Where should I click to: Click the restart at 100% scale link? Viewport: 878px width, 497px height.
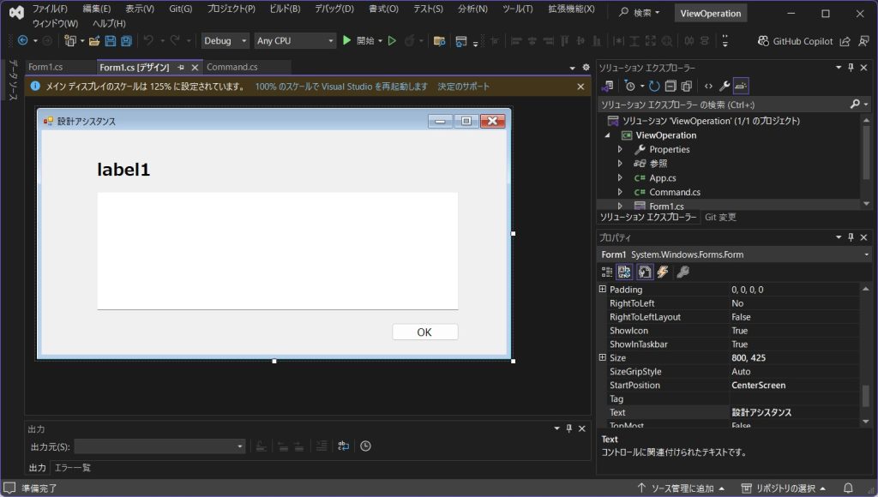point(341,87)
